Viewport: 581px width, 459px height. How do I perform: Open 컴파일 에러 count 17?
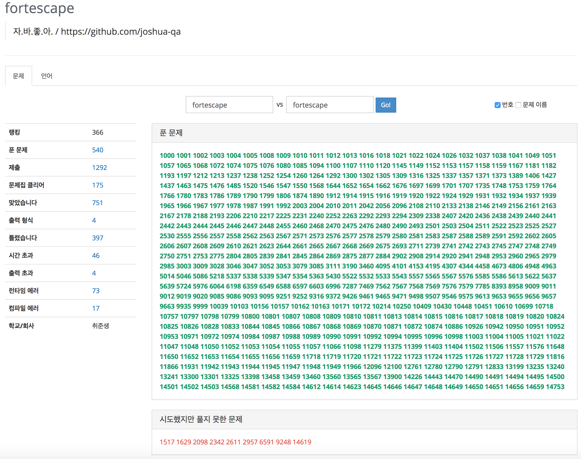pos(96,308)
